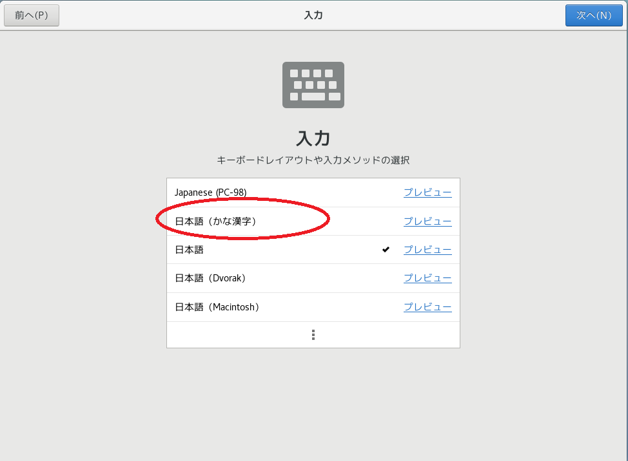Pick the 日本語（Dvorak）layout
628x461 pixels.
313,278
